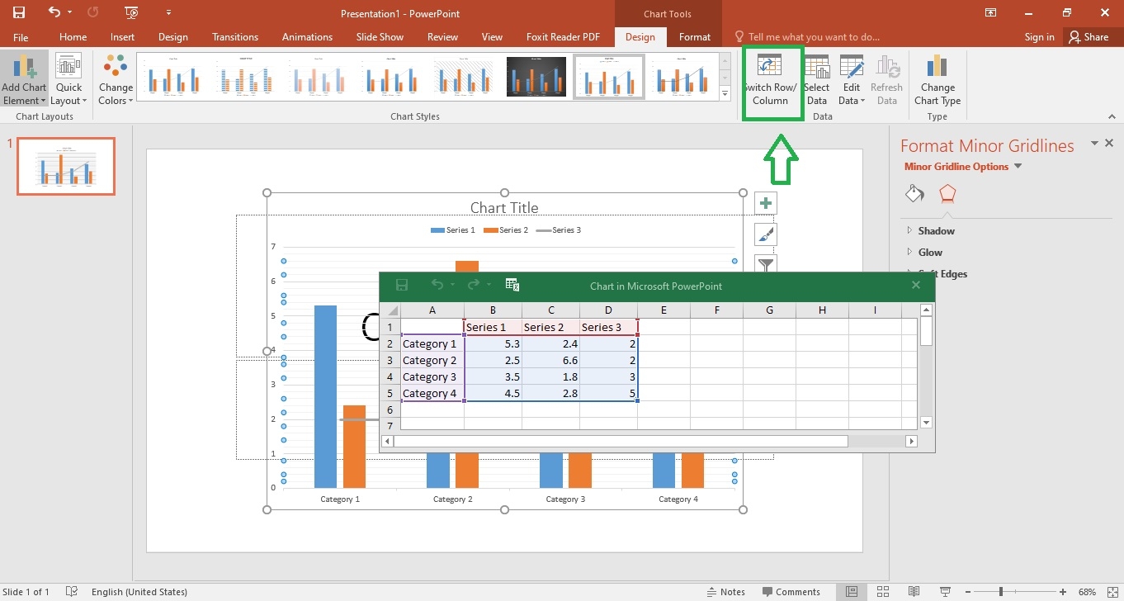Switch to the Insert tab

click(x=122, y=37)
